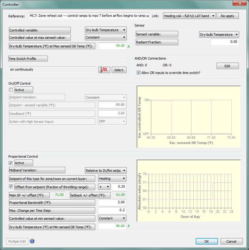Open the offset plus sign dropdown
The width and height of the screenshot is (249, 250).
(104, 187)
